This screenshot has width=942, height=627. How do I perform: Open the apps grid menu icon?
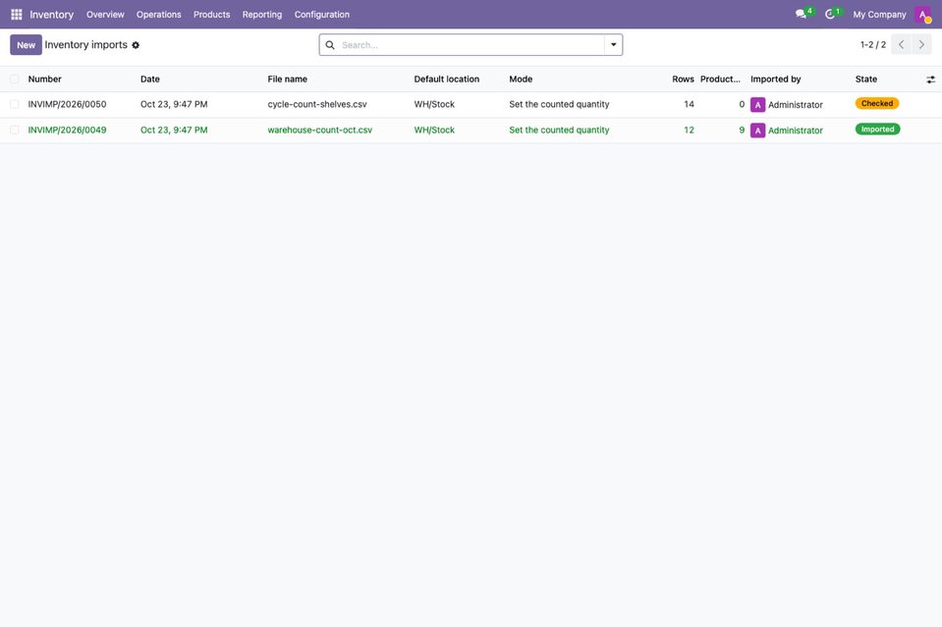[x=17, y=15]
